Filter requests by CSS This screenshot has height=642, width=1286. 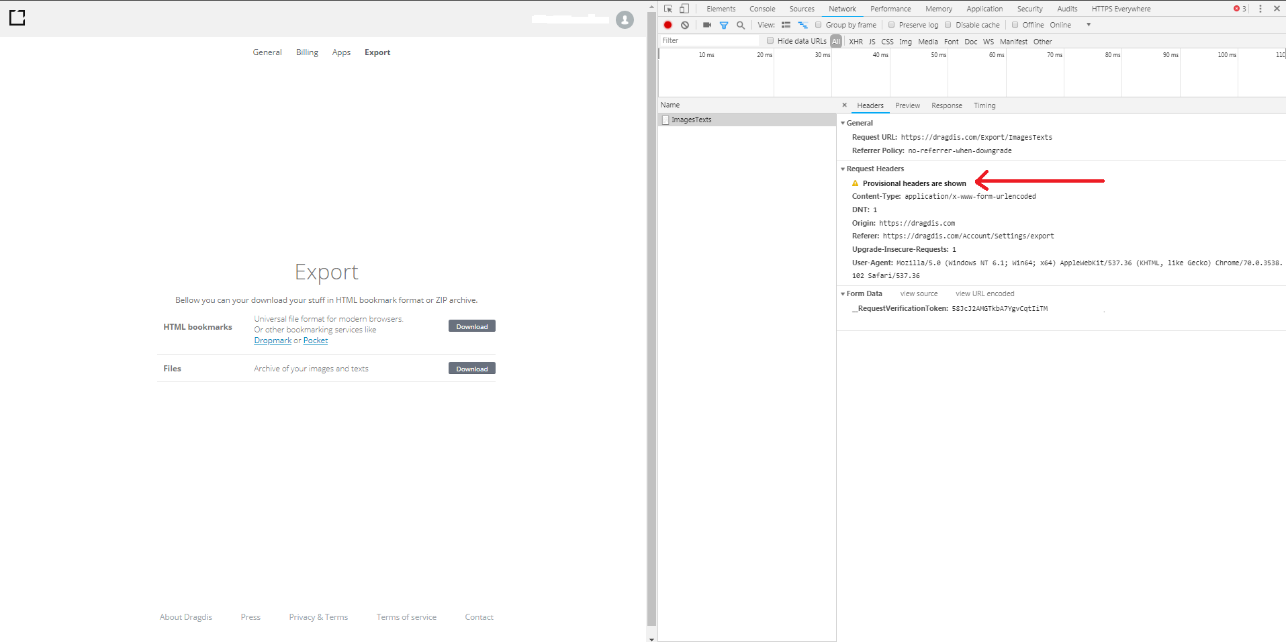tap(887, 42)
